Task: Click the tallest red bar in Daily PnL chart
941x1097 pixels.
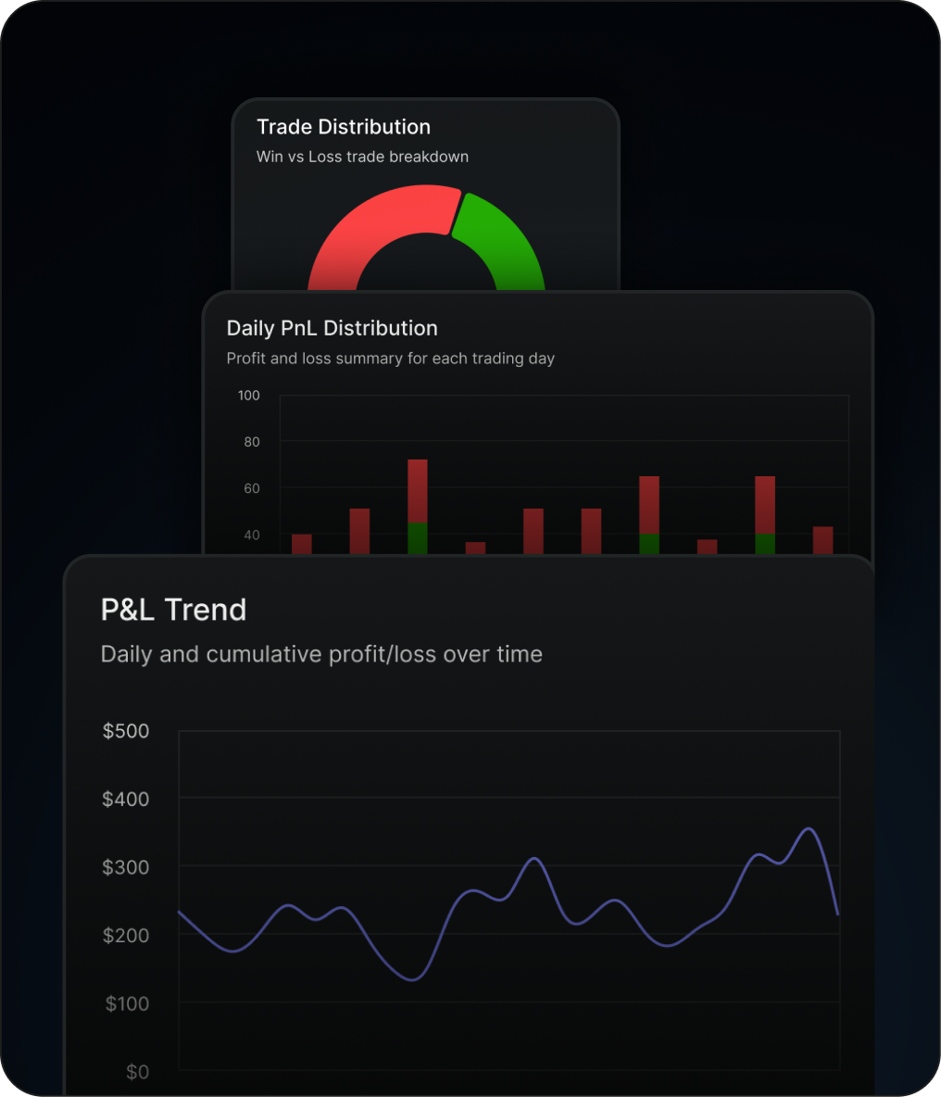Action: point(417,482)
